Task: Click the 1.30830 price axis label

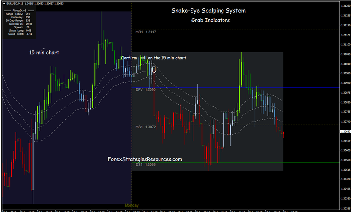Action: pos(346,103)
